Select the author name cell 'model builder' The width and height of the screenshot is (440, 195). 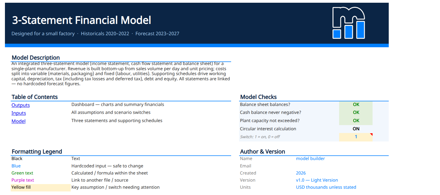310,159
